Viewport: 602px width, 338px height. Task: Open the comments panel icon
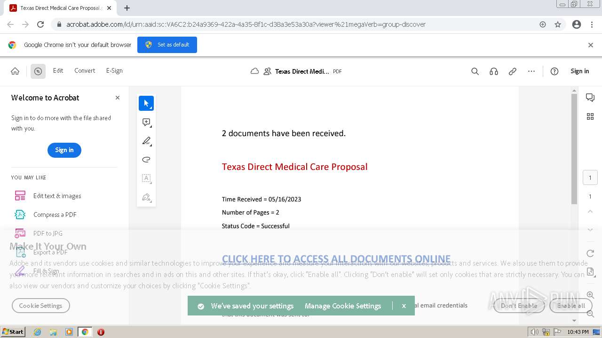(590, 98)
